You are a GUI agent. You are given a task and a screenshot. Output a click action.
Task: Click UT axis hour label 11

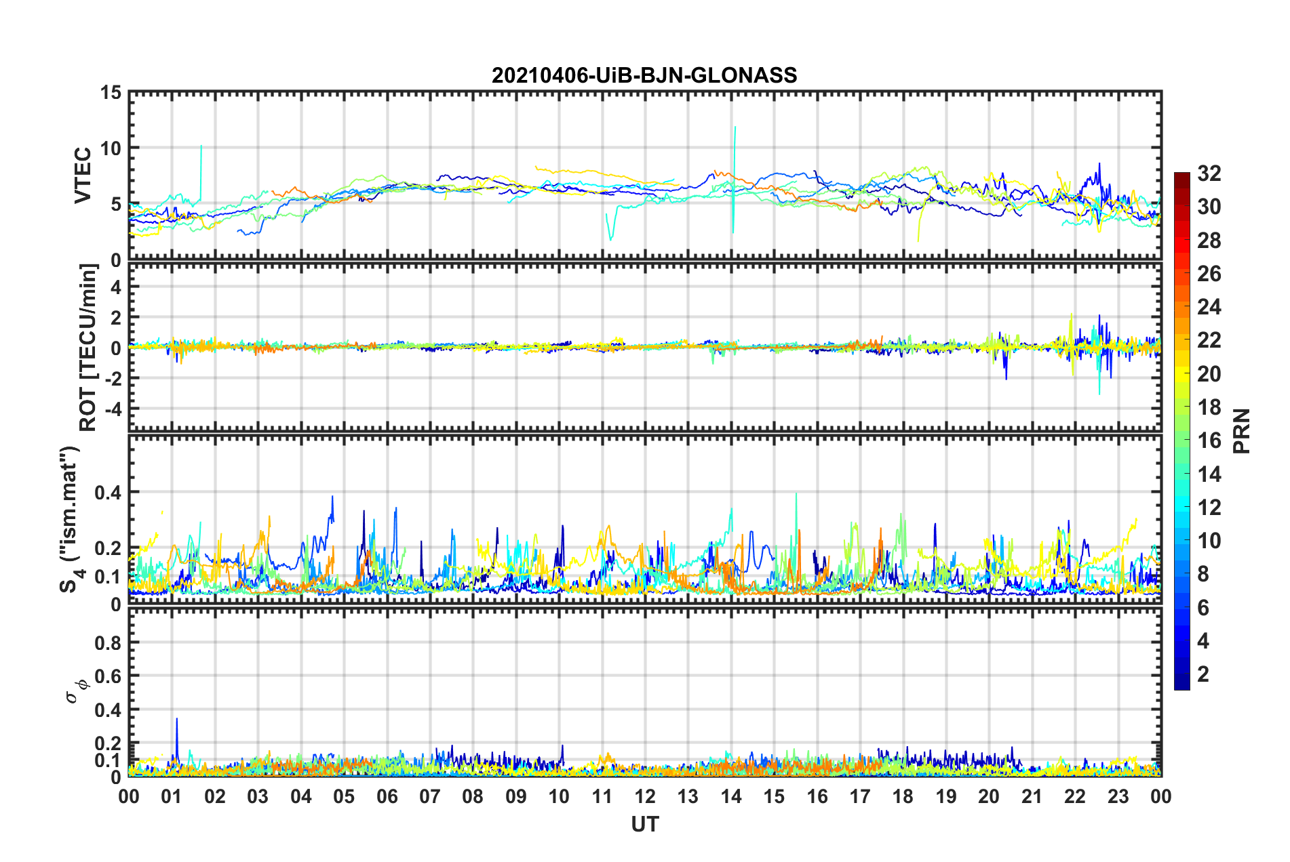coord(602,796)
